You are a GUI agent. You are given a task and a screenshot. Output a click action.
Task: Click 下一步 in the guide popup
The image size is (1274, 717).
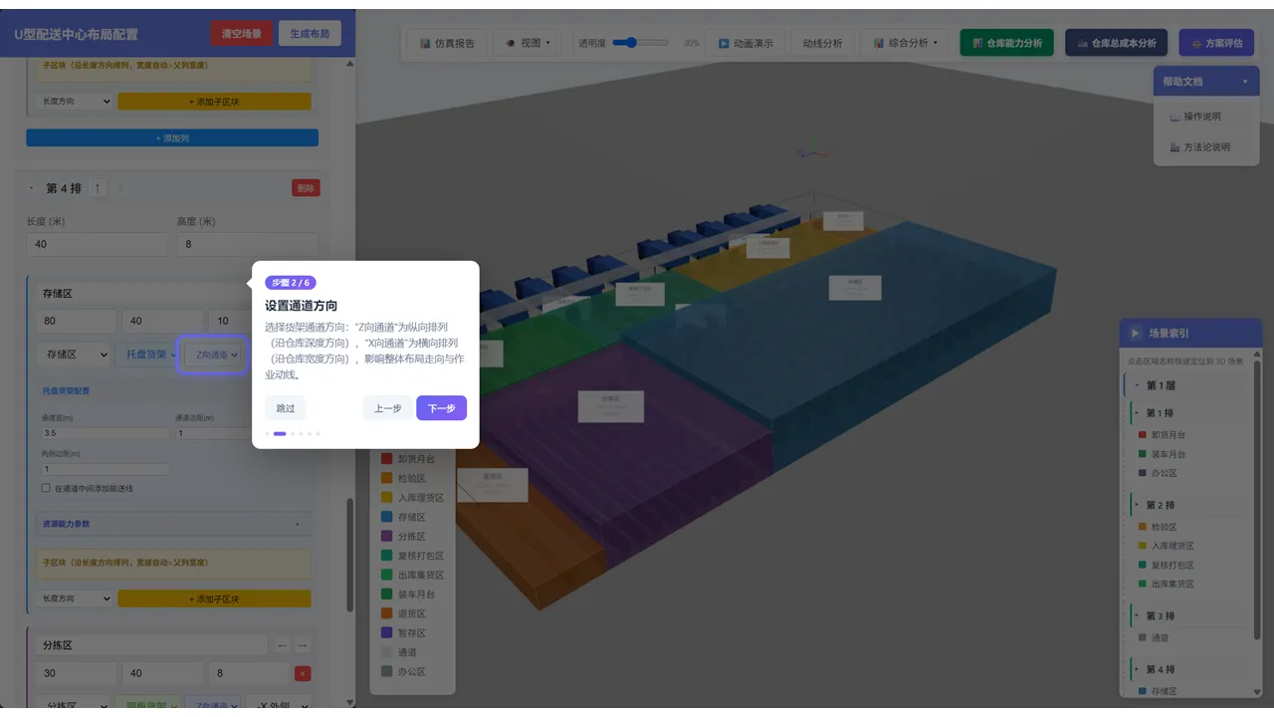[442, 408]
